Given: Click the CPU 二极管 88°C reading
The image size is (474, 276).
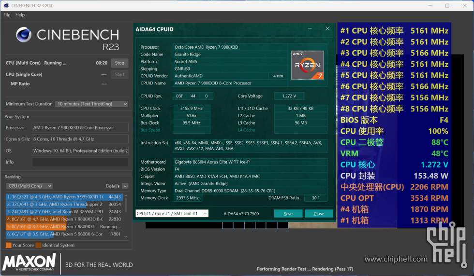Looking at the screenshot, I should [x=394, y=142].
